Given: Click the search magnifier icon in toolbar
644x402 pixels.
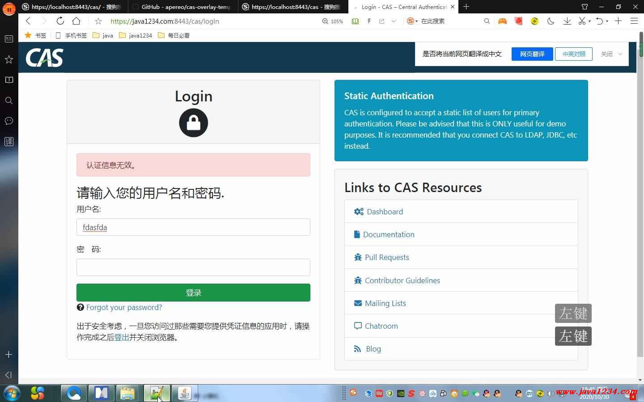Looking at the screenshot, I should (487, 21).
